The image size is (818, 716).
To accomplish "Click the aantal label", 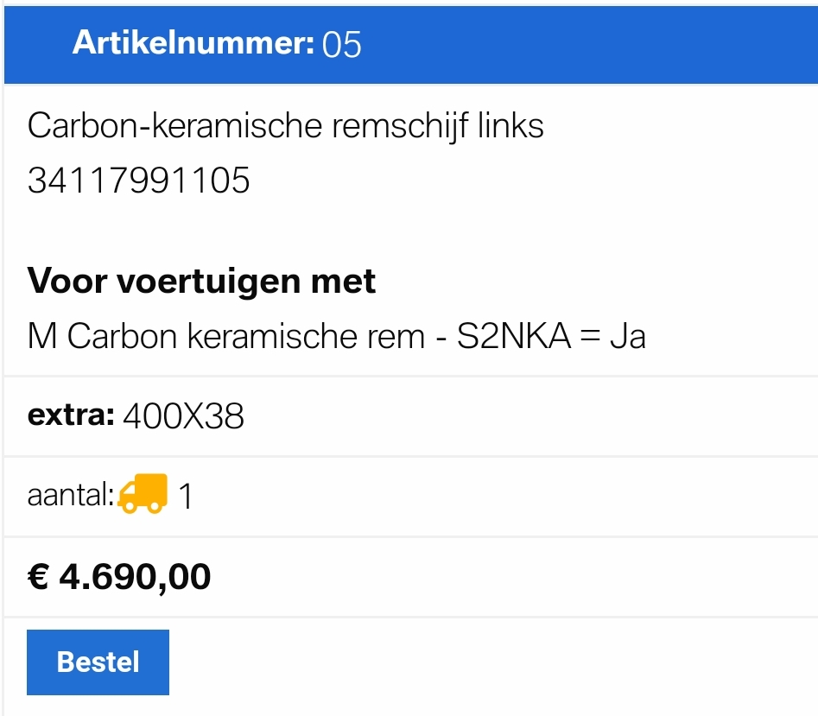I will pos(71,494).
